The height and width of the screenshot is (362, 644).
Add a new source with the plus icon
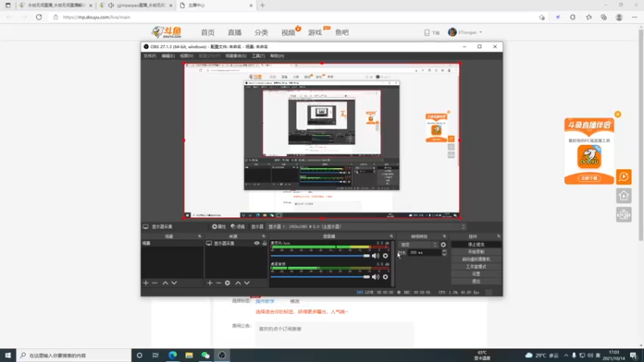(x=210, y=283)
